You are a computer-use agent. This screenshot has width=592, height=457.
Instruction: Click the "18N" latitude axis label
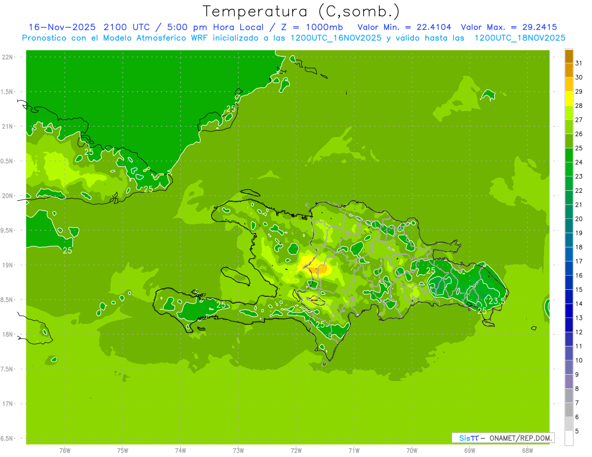click(8, 334)
